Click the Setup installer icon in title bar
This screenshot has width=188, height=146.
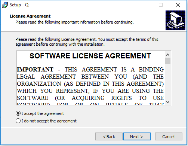click(5, 5)
